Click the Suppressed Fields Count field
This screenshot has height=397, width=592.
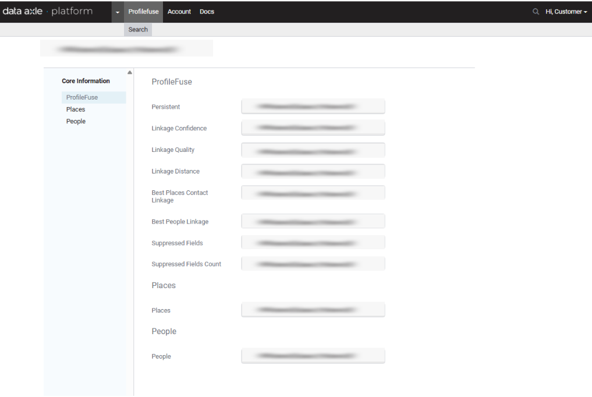point(313,264)
